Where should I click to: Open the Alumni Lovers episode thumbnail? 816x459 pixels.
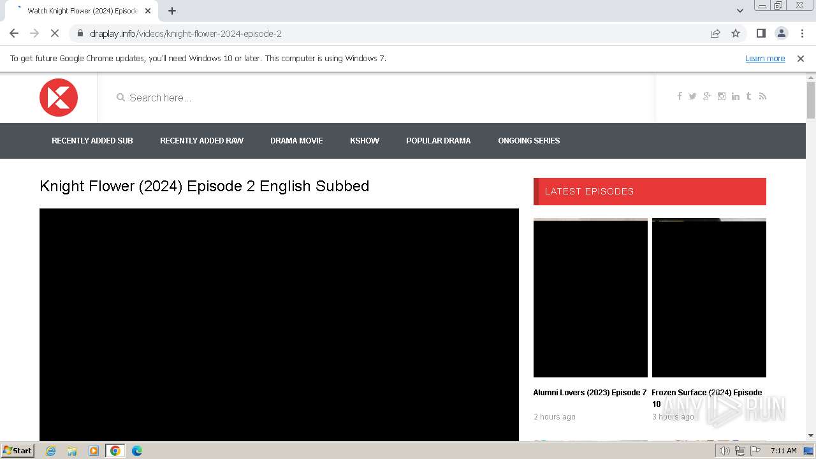590,298
